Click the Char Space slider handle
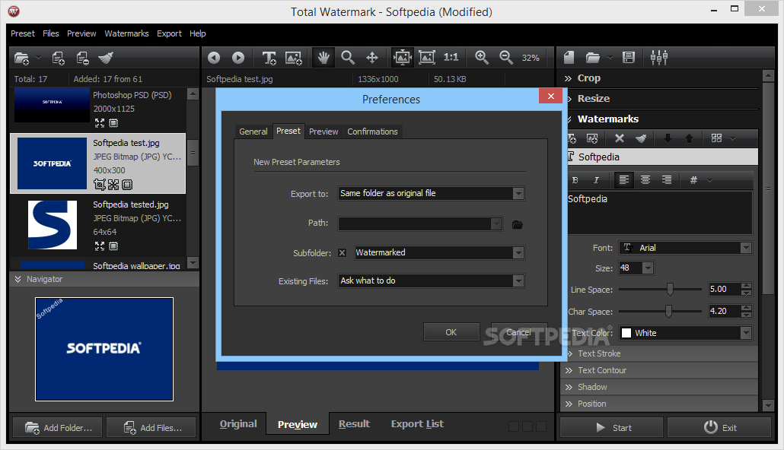The image size is (784, 450). point(668,311)
